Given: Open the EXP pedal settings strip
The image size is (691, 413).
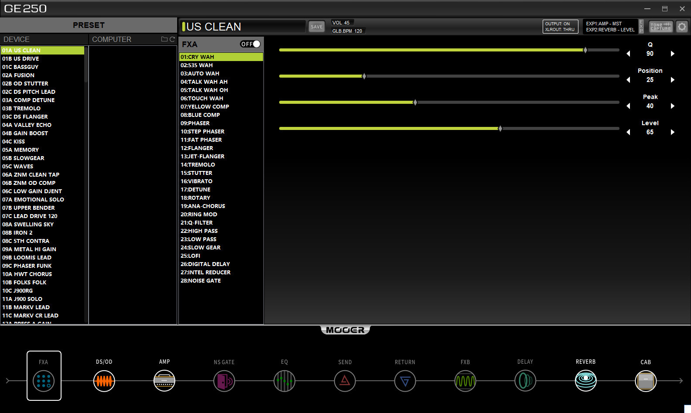Looking at the screenshot, I should 641,27.
